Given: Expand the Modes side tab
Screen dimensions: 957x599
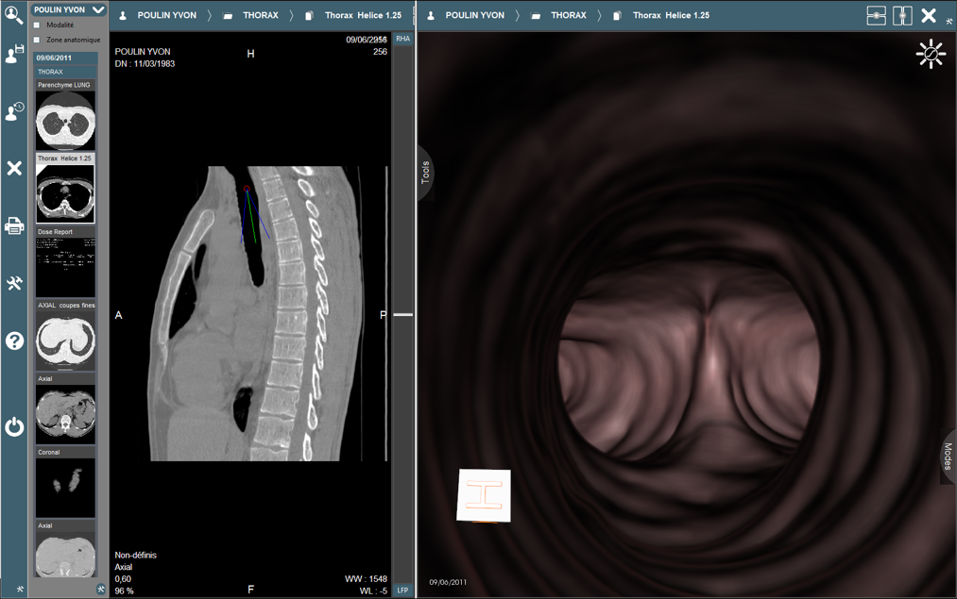Looking at the screenshot, I should pos(948,456).
